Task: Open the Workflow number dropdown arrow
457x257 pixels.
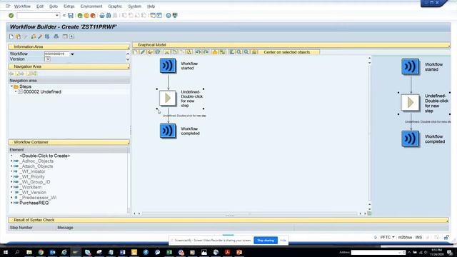Action: point(72,54)
